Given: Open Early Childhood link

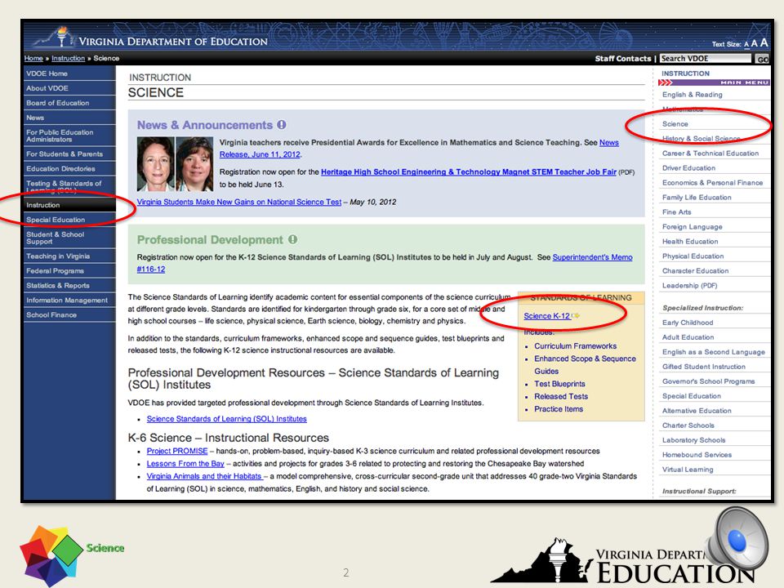Looking at the screenshot, I should coord(688,323).
